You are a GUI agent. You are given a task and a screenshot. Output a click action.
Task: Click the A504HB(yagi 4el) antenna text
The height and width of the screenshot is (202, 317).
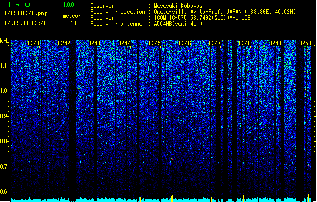(x=178, y=24)
